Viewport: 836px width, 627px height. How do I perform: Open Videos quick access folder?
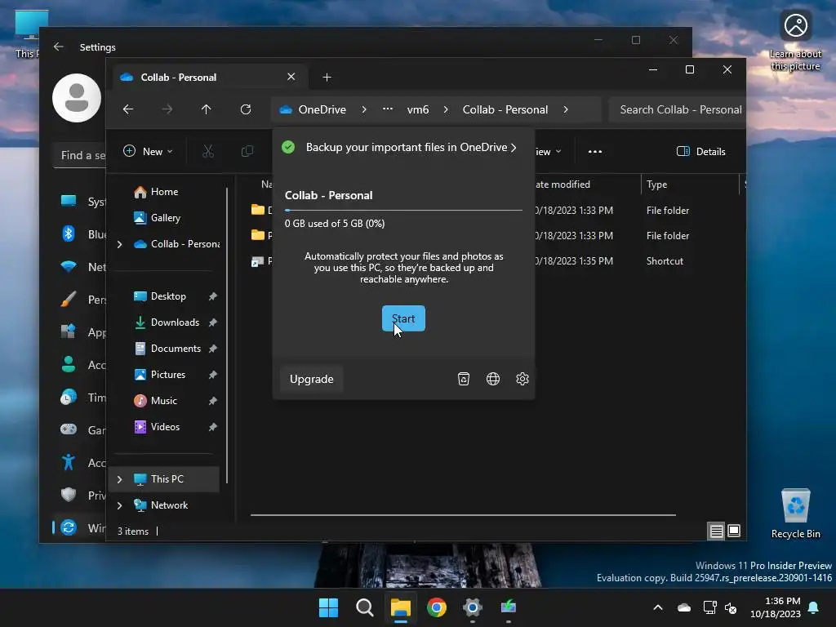pyautogui.click(x=165, y=426)
